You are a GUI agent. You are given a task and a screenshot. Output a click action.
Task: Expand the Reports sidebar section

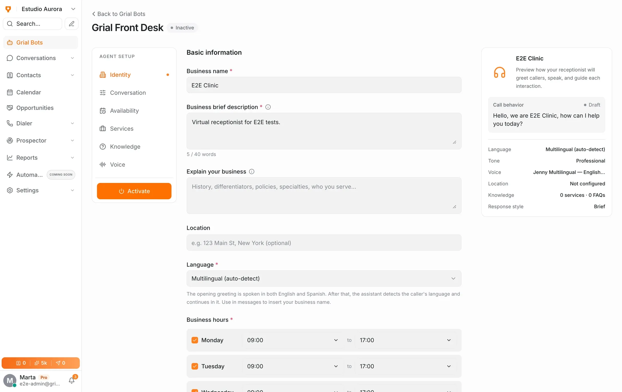pyautogui.click(x=72, y=158)
